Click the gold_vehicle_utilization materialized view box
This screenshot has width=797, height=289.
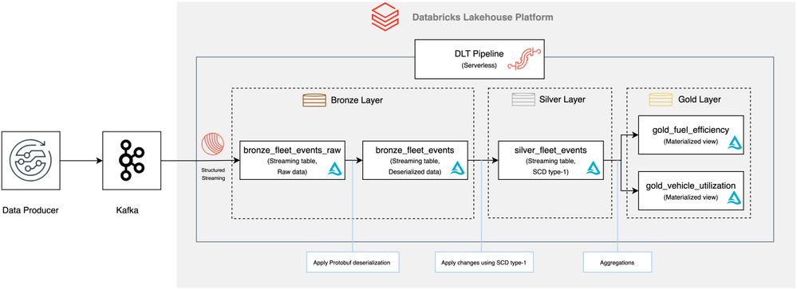click(x=691, y=190)
